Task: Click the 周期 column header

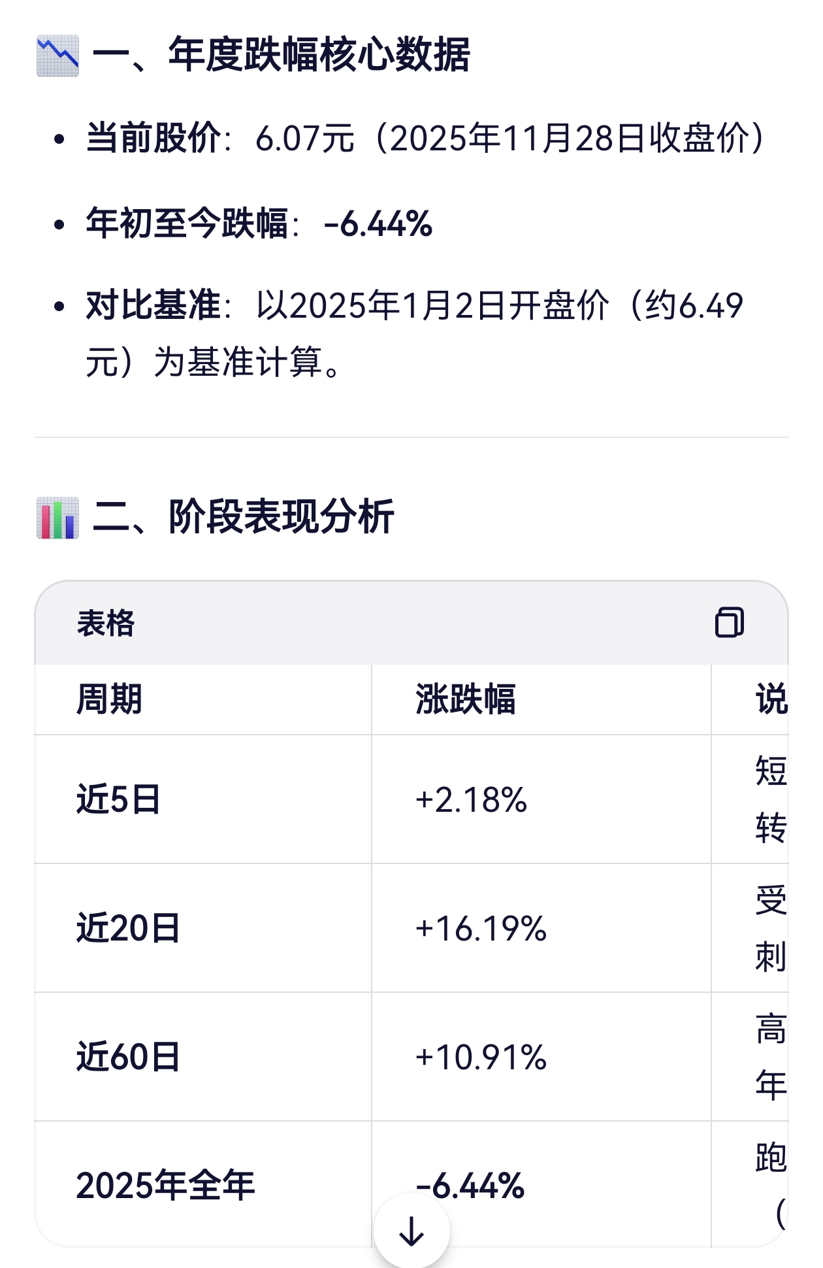Action: click(109, 699)
